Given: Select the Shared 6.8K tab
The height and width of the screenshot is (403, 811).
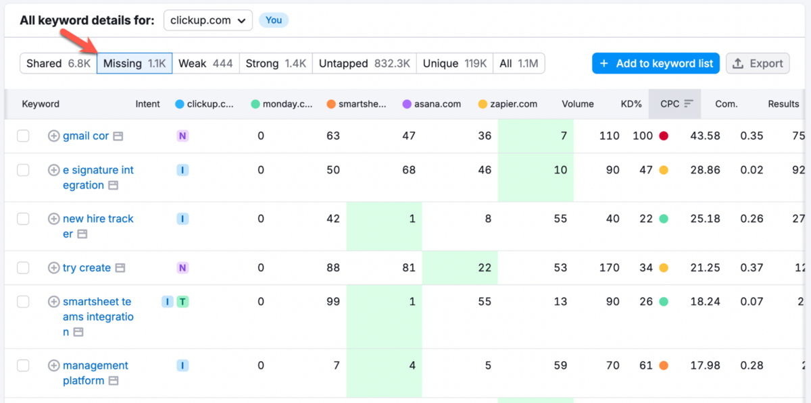Looking at the screenshot, I should point(58,63).
